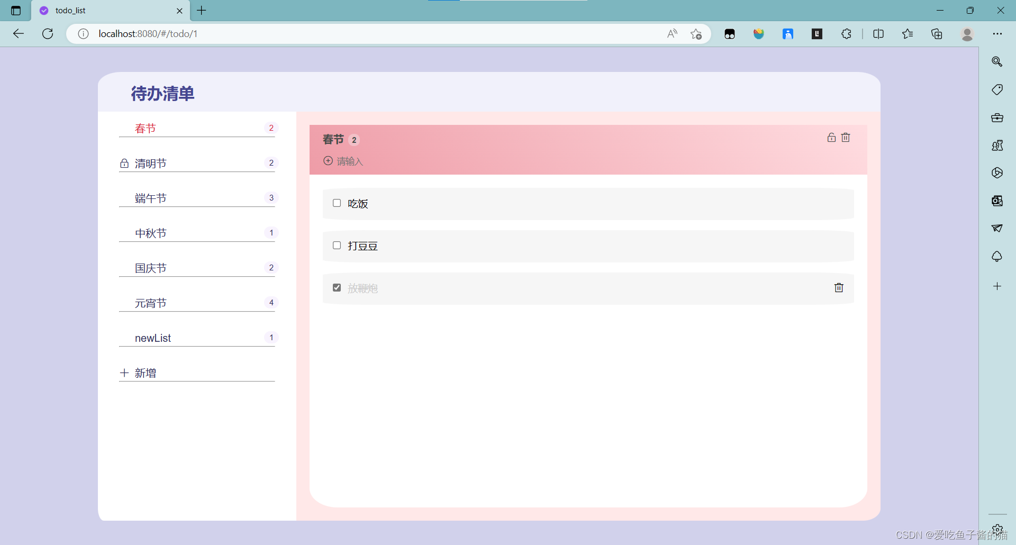This screenshot has width=1016, height=545.
Task: Add this page to favorites star icon
Action: coord(696,34)
